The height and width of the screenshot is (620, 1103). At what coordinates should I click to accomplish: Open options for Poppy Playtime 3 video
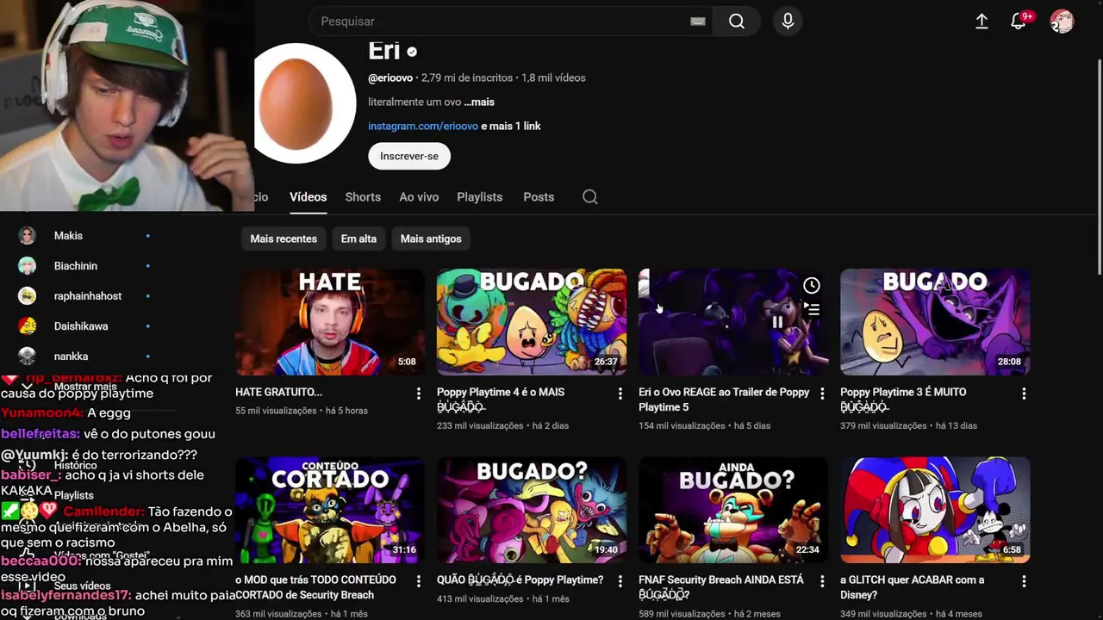pyautogui.click(x=1024, y=394)
